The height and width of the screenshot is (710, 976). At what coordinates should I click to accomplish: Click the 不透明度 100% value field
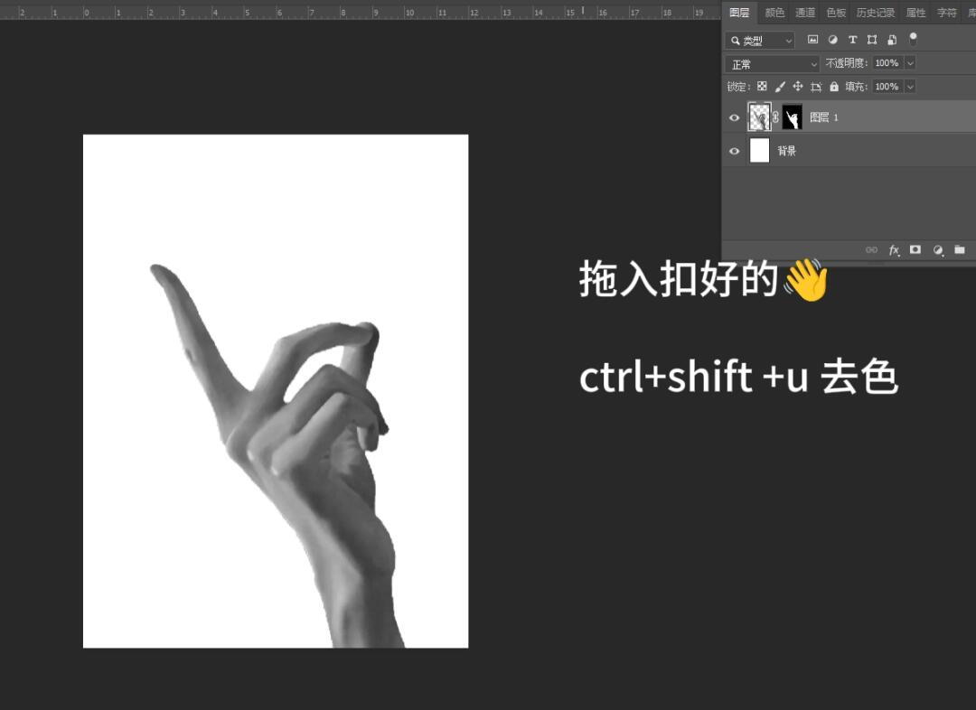[x=887, y=63]
